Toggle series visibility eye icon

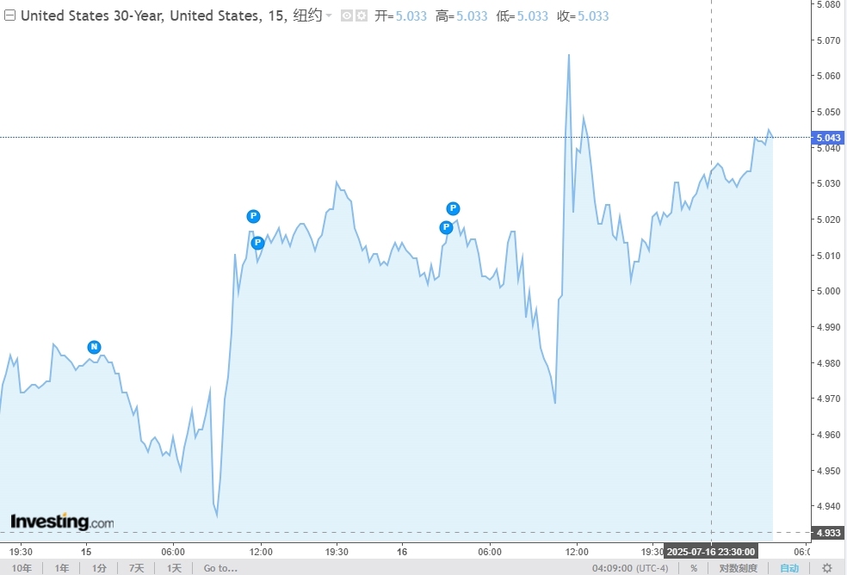346,16
